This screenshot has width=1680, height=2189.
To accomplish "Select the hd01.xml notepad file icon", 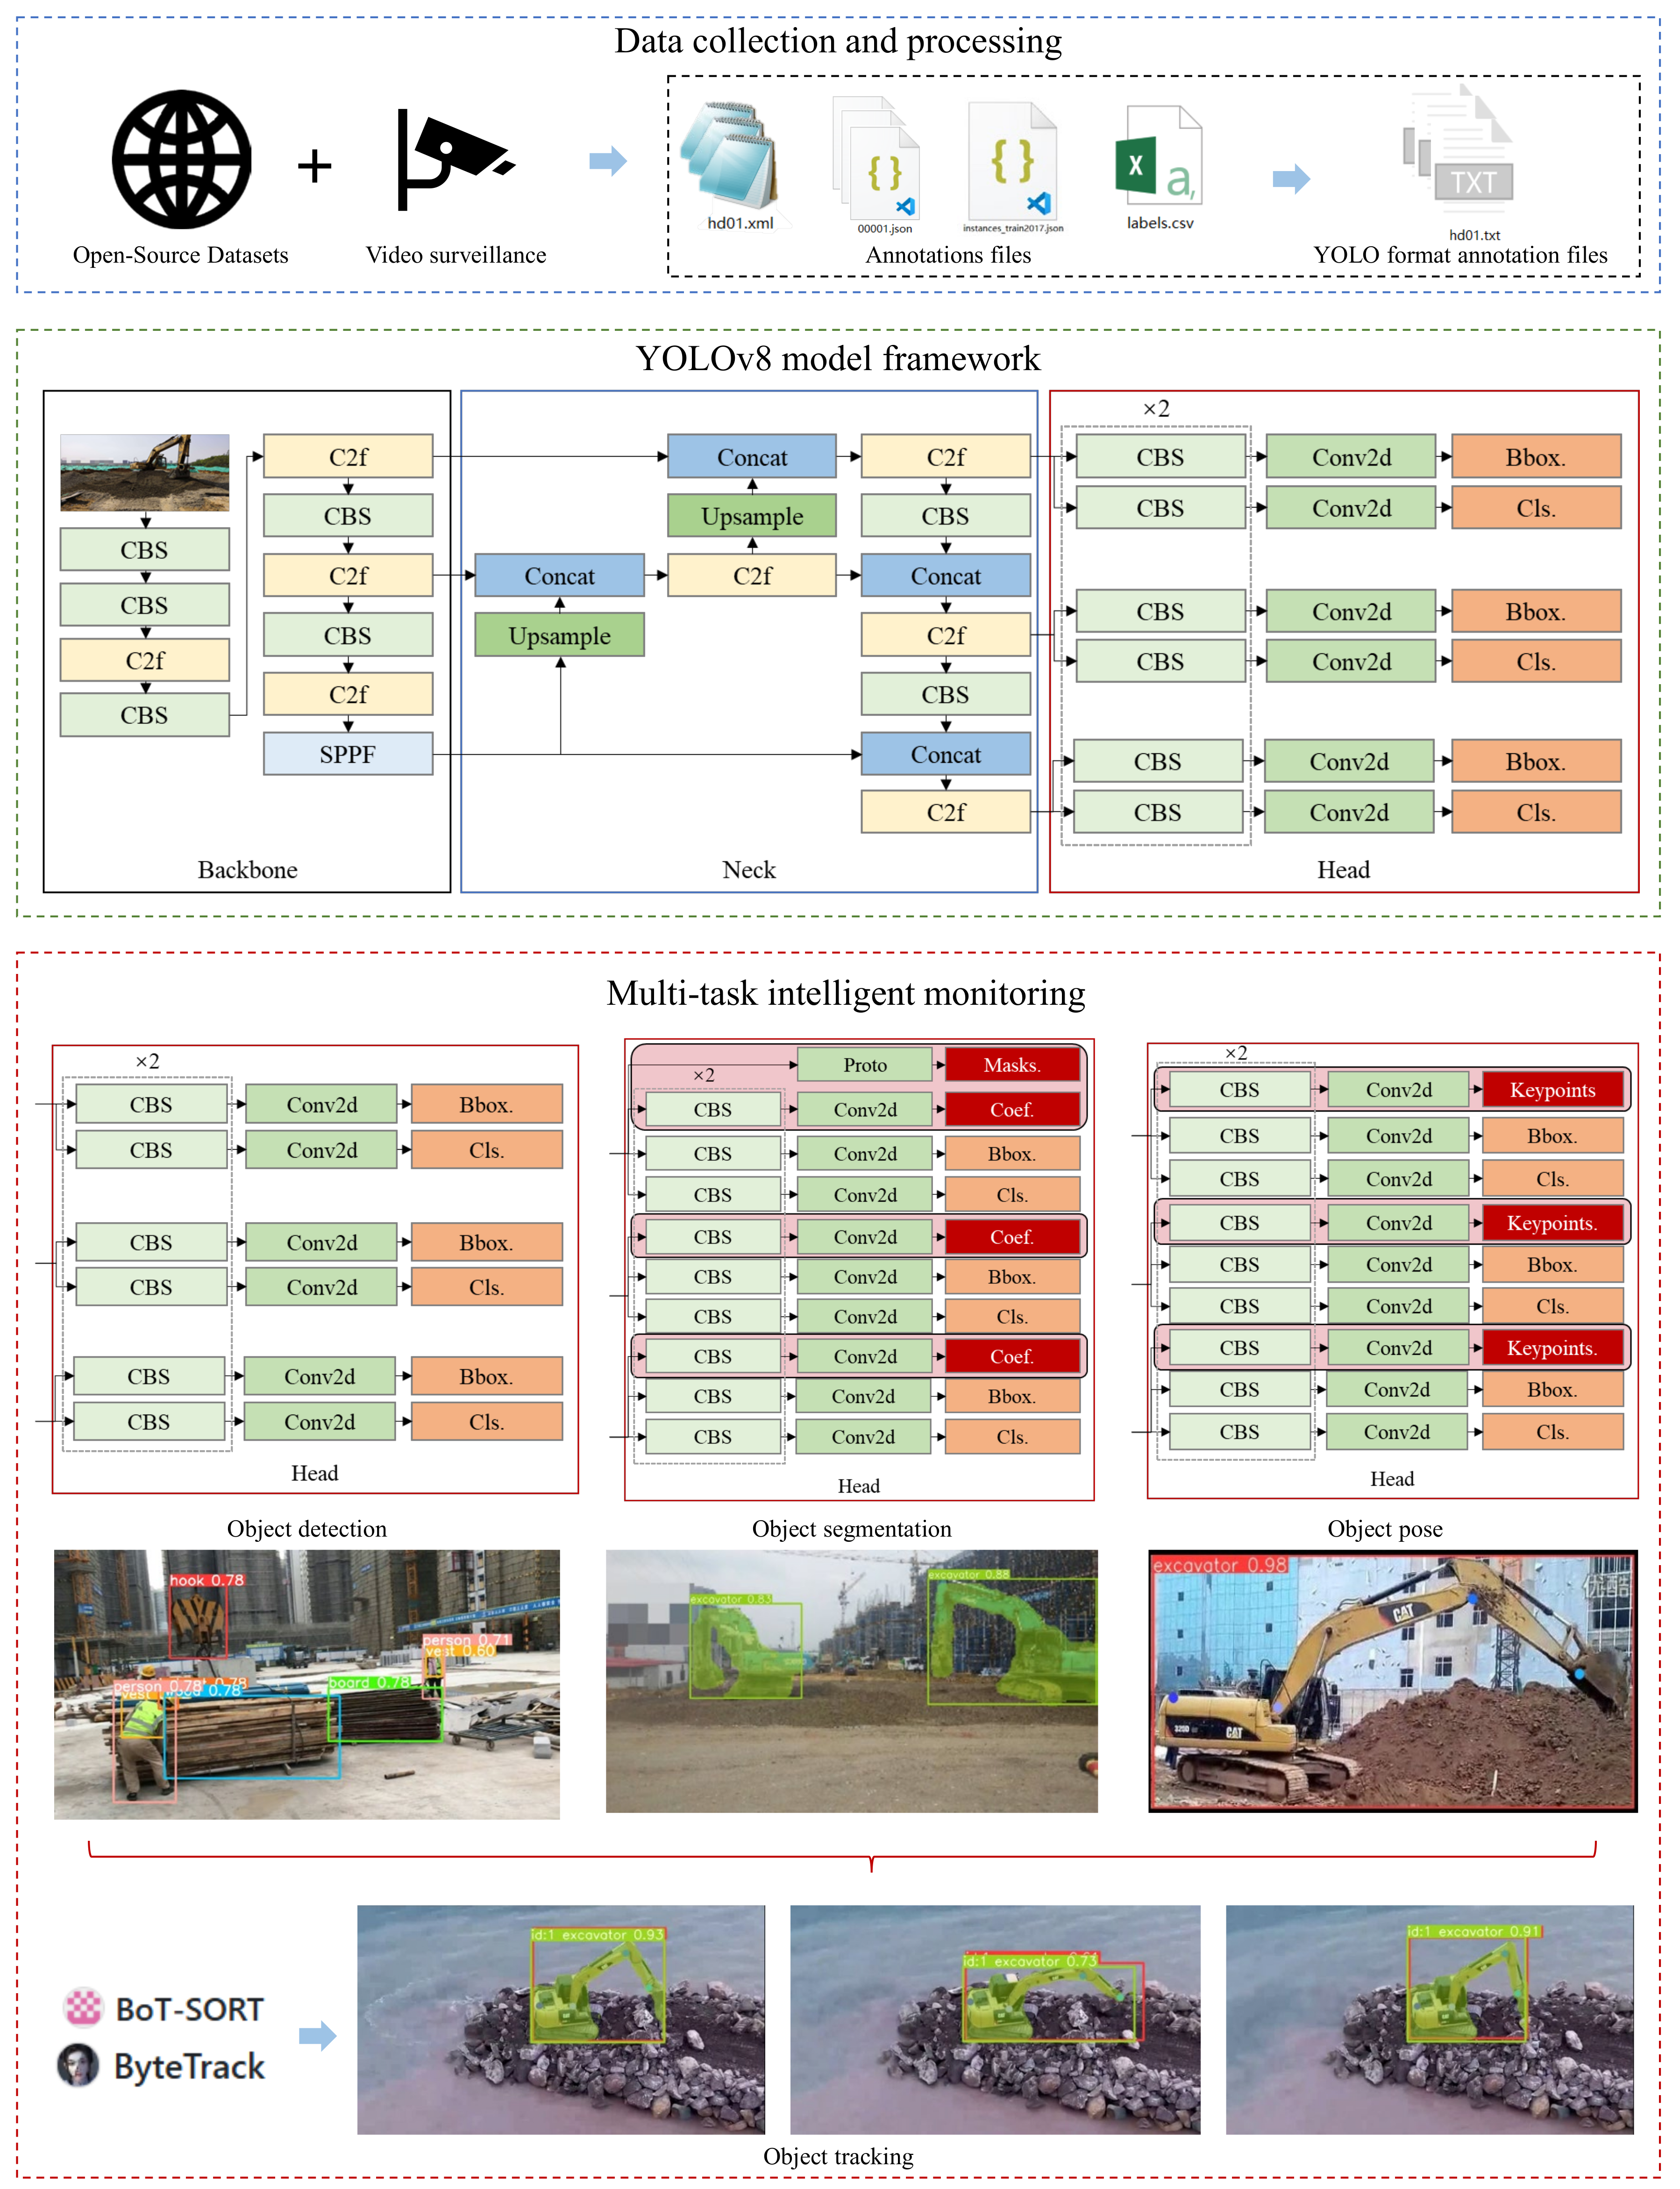I will click(x=731, y=155).
